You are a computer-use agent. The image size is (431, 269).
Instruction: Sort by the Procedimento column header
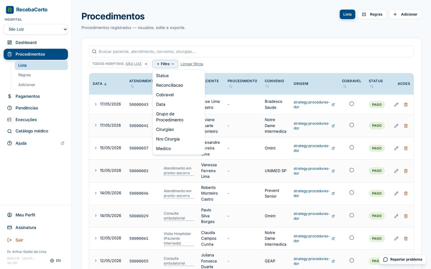tap(242, 84)
